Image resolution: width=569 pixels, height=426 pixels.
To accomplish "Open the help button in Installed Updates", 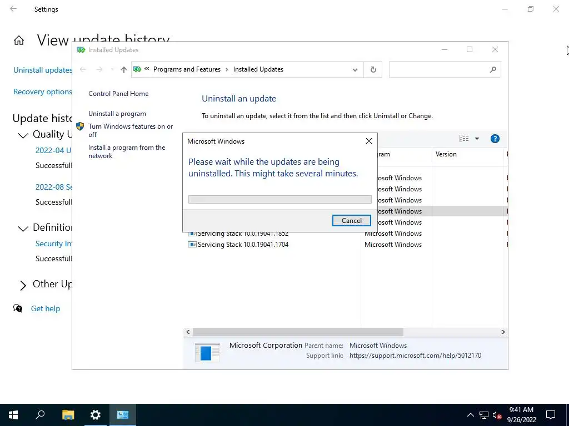I will (x=495, y=138).
